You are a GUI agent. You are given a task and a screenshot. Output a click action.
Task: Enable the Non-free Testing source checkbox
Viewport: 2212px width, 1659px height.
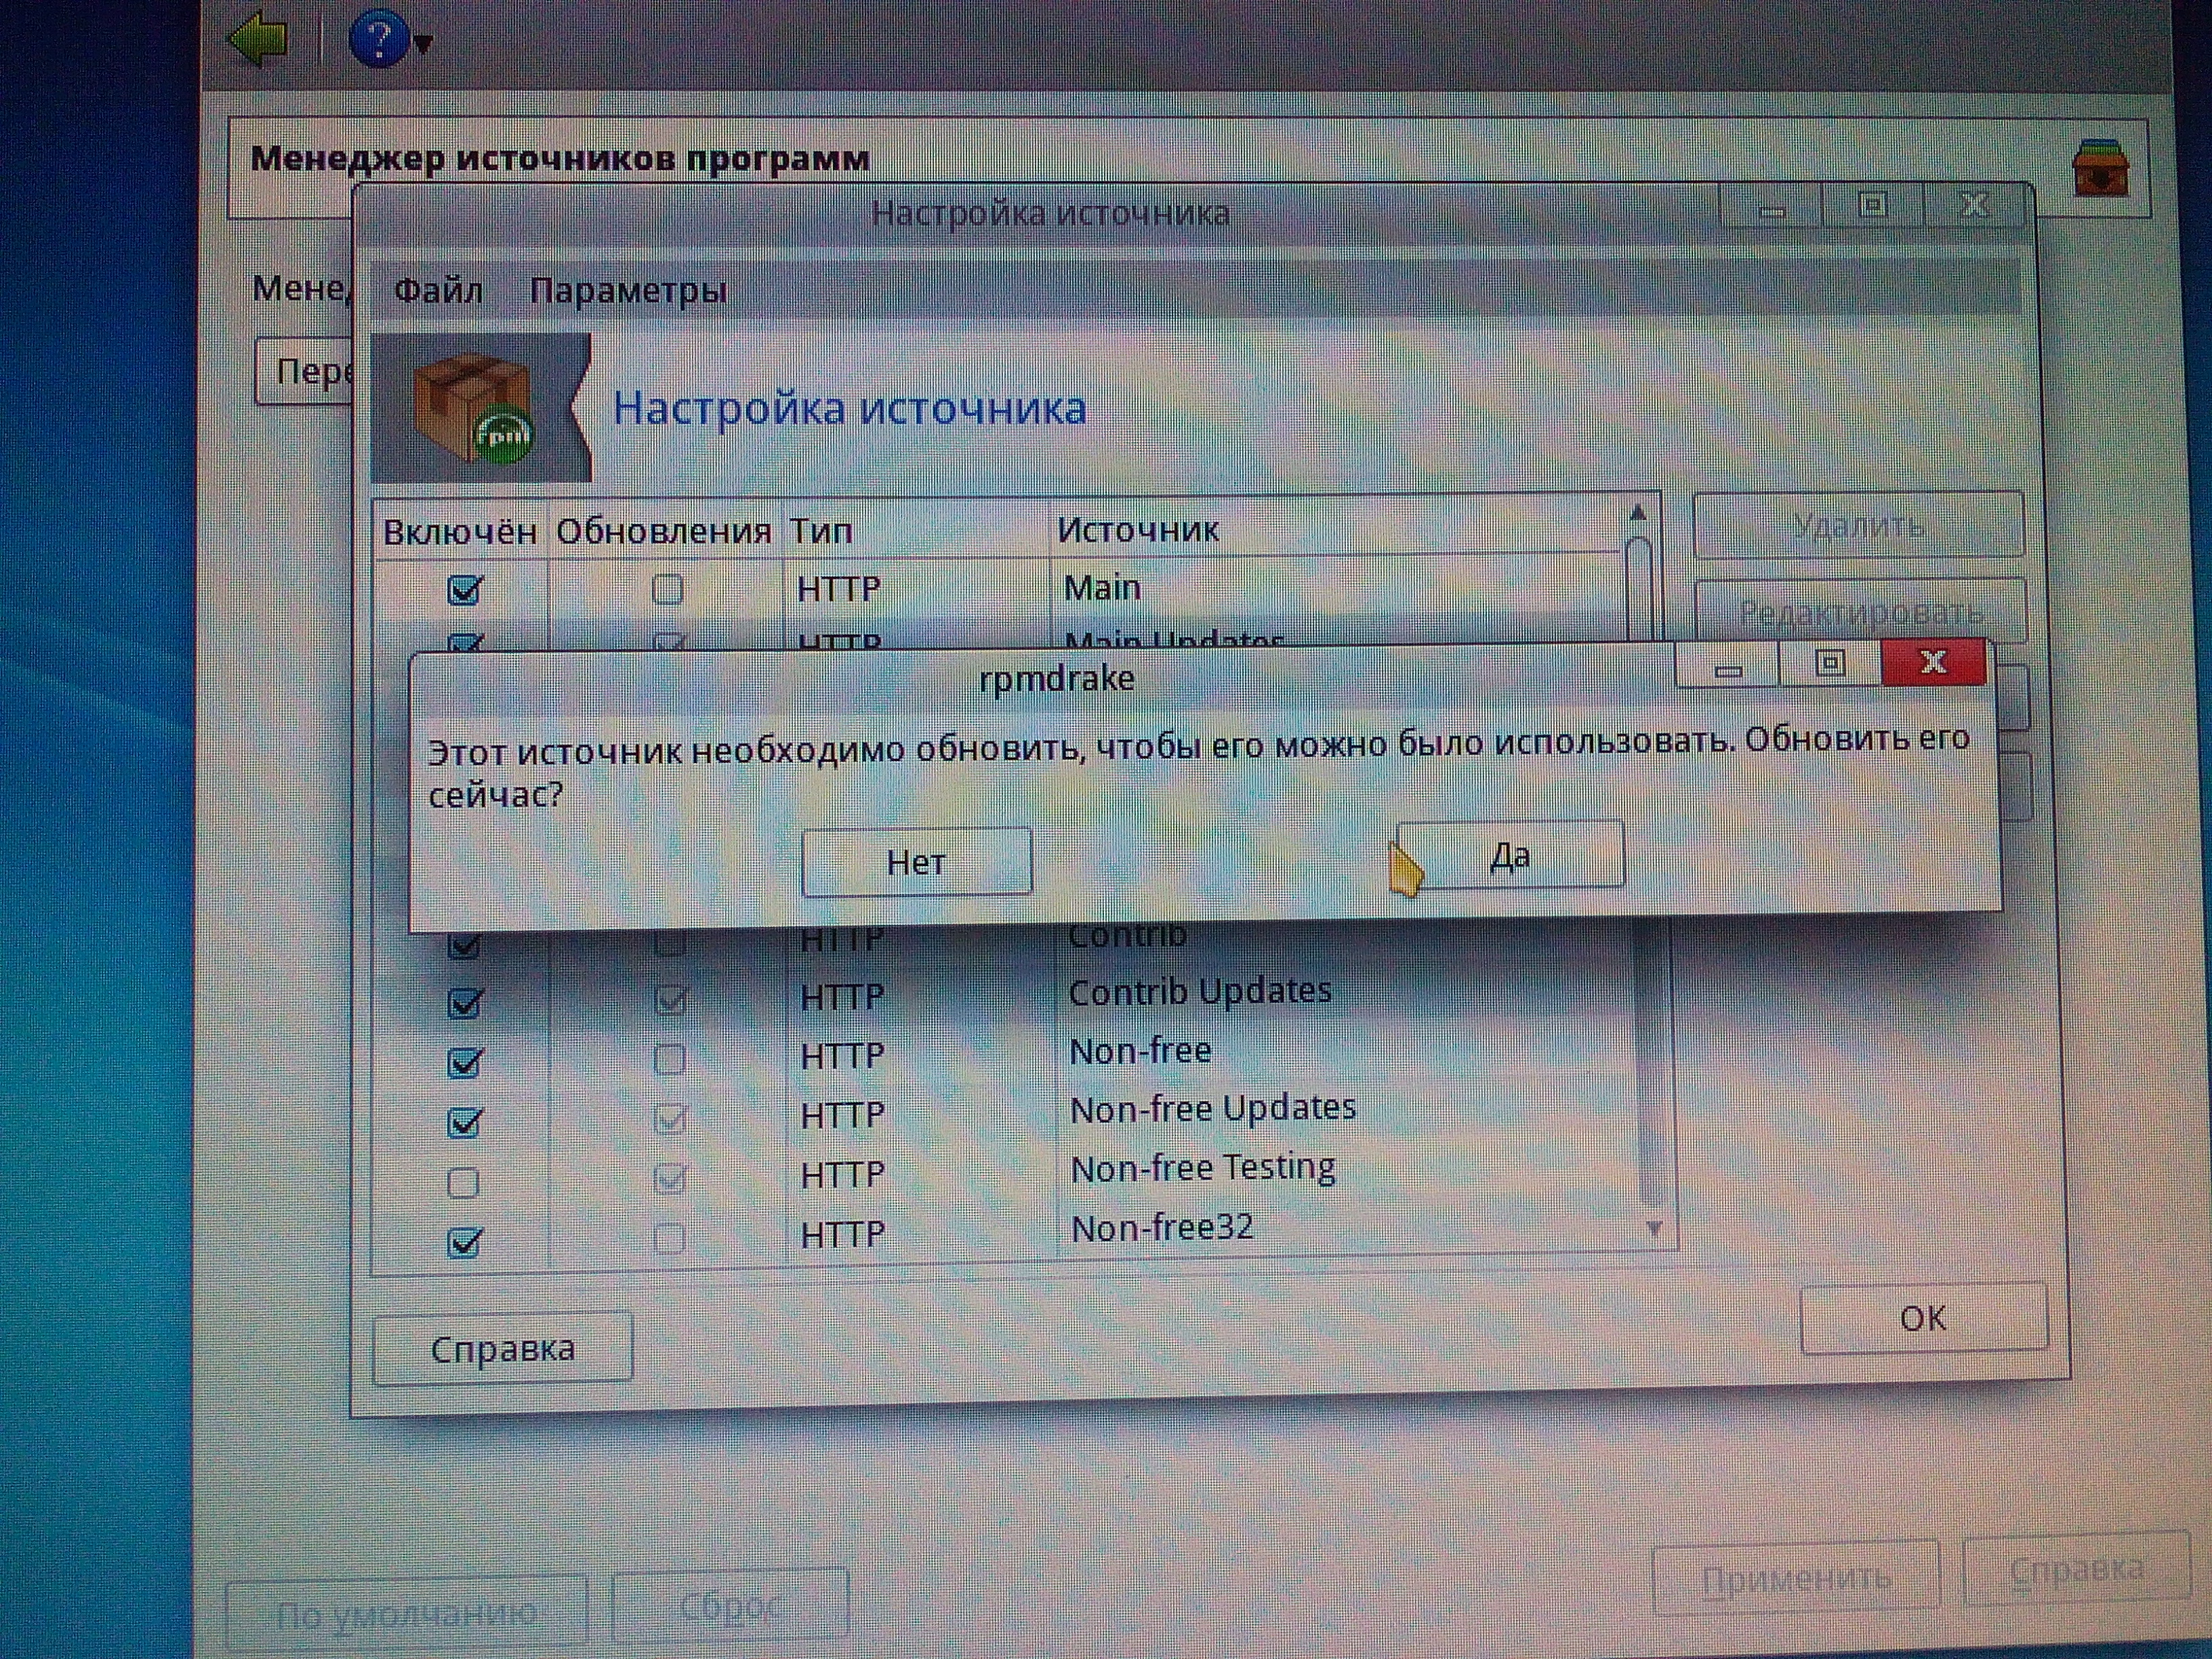pos(463,1183)
